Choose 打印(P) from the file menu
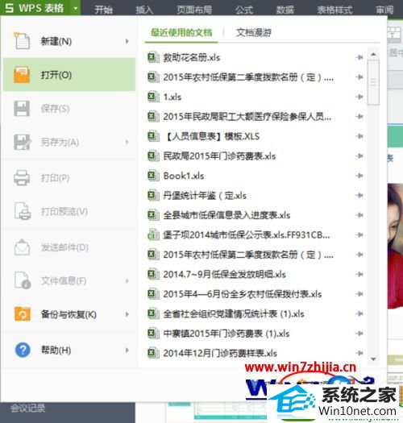 click(x=69, y=178)
